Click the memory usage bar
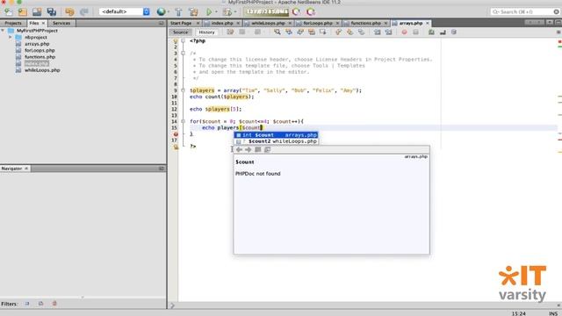The image size is (562, 316). pos(266,11)
